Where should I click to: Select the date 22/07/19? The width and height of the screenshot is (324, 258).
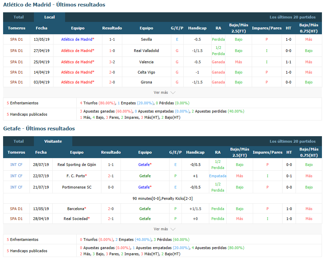(41, 176)
